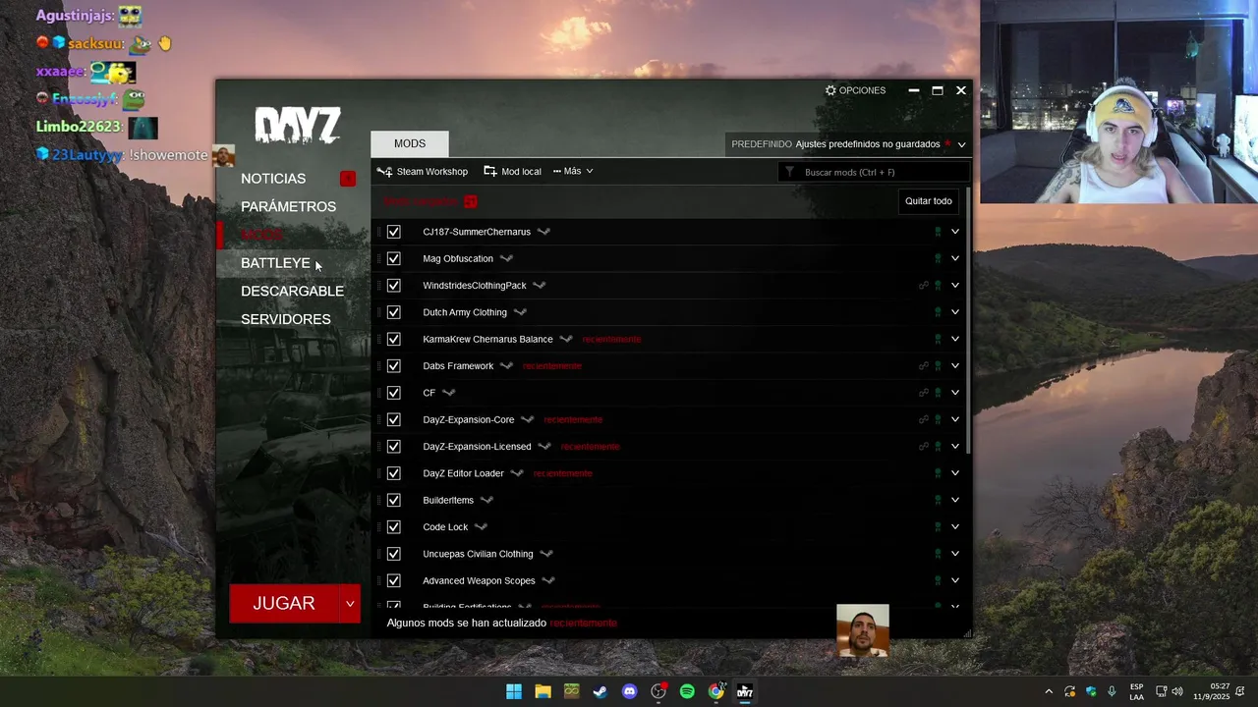Click green badge icon on Code Lock row

click(x=938, y=527)
